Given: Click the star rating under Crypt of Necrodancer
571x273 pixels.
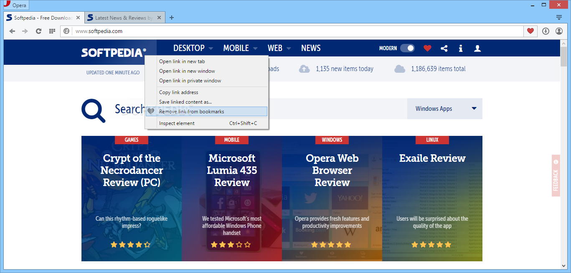Looking at the screenshot, I should click(x=131, y=245).
